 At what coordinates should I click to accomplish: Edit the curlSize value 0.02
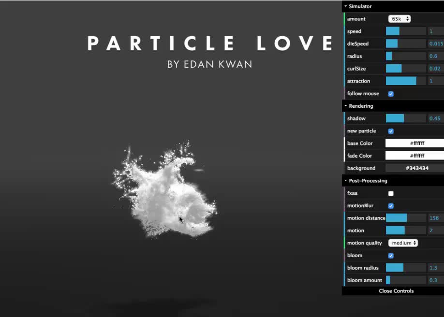pyautogui.click(x=436, y=69)
